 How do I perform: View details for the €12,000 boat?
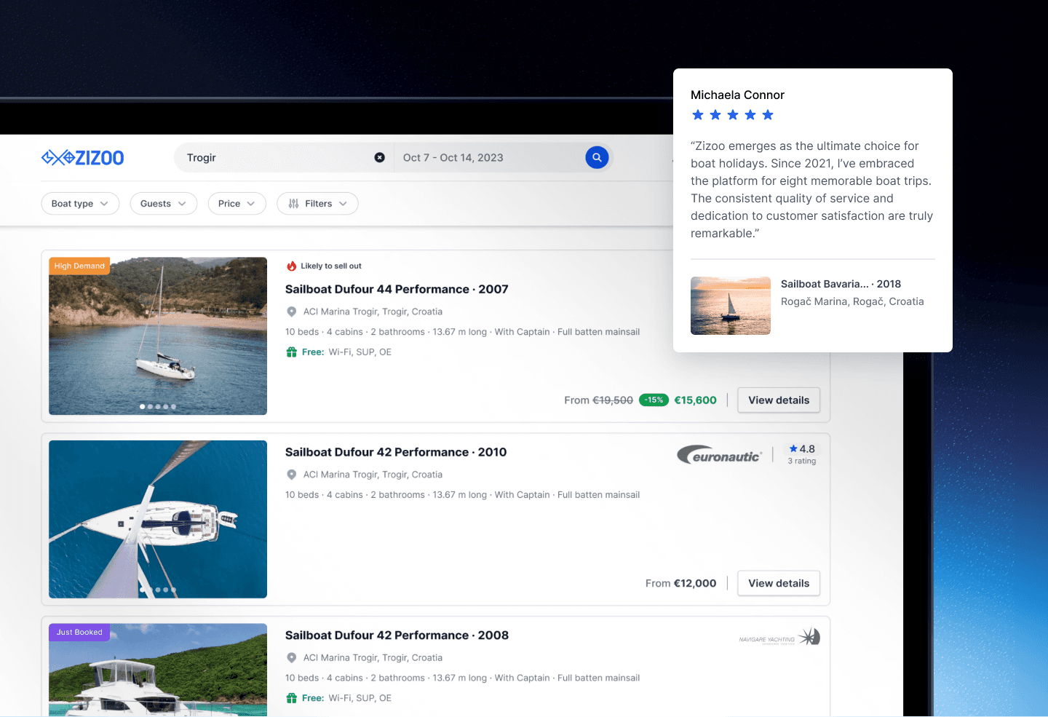779,583
